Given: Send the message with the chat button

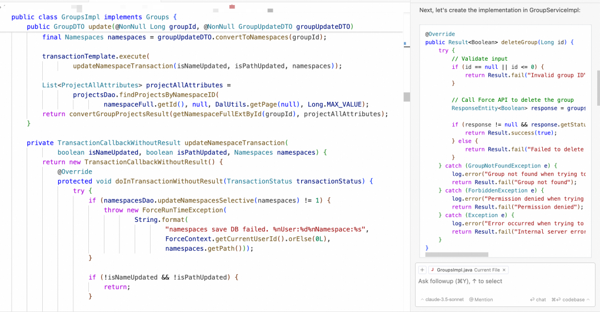Looking at the screenshot, I should tap(538, 299).
